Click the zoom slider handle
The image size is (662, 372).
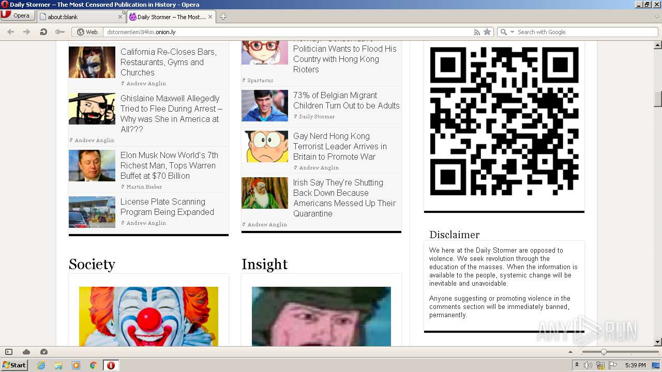[604, 352]
